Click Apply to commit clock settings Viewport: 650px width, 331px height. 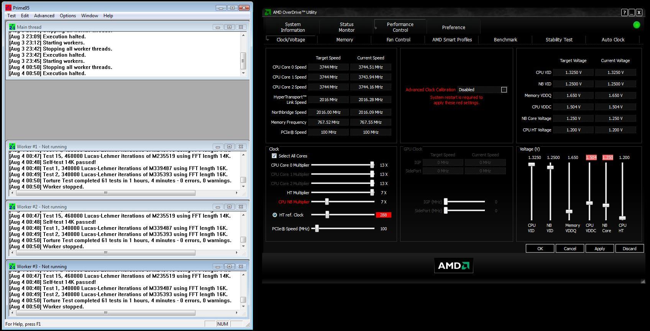tap(600, 249)
